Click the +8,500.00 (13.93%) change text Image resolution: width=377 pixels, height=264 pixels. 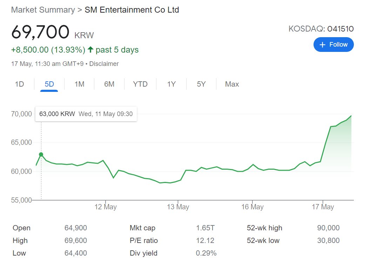tap(48, 50)
